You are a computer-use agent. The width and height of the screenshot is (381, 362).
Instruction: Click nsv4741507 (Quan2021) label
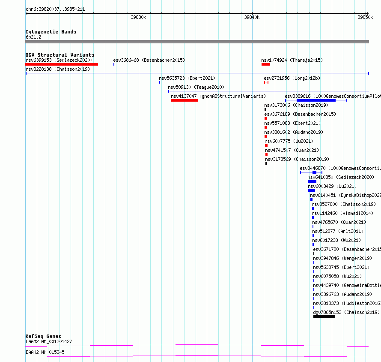tap(292, 150)
